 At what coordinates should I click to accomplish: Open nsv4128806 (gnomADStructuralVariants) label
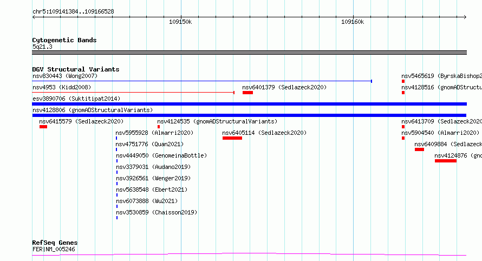pyautogui.click(x=93, y=110)
